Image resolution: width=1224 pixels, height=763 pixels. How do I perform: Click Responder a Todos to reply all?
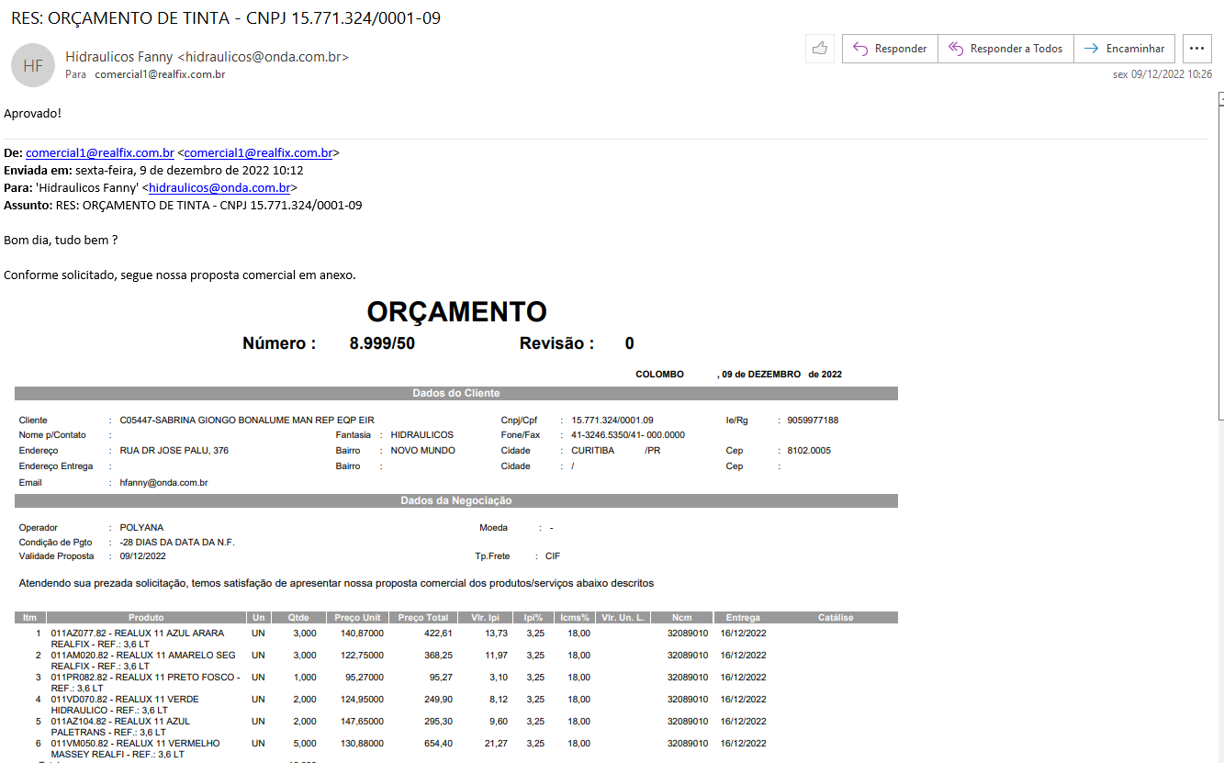(x=1005, y=49)
